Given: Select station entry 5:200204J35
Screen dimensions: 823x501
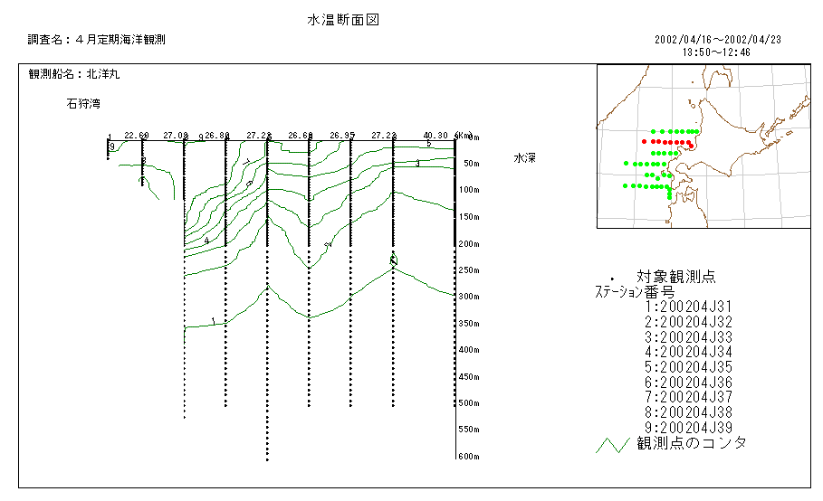Looking at the screenshot, I should (687, 367).
